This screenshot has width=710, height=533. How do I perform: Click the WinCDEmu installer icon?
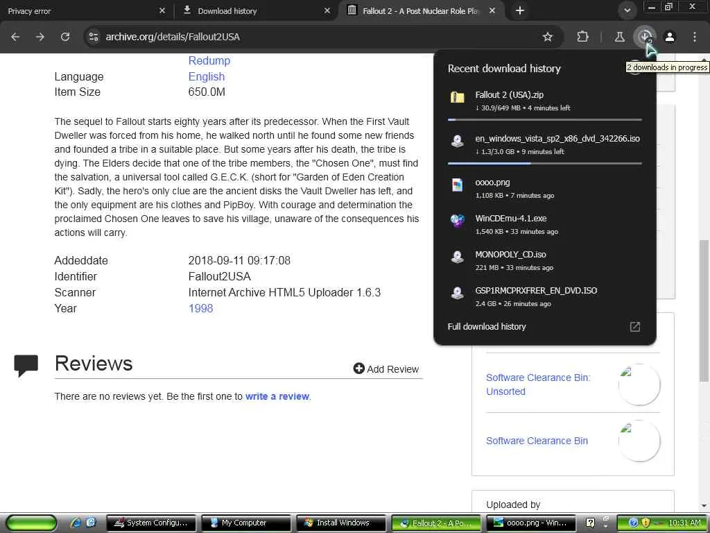[458, 221]
